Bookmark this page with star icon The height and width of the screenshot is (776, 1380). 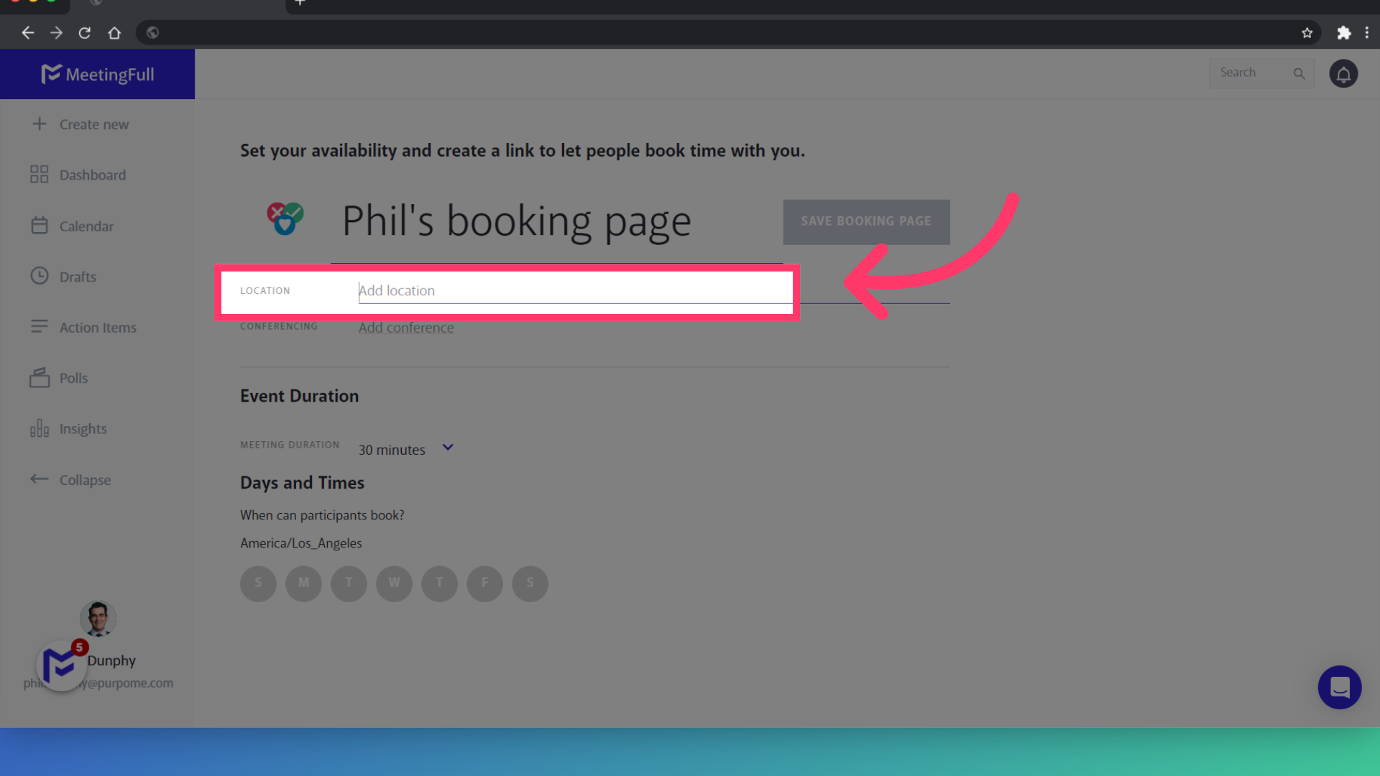pos(1307,33)
